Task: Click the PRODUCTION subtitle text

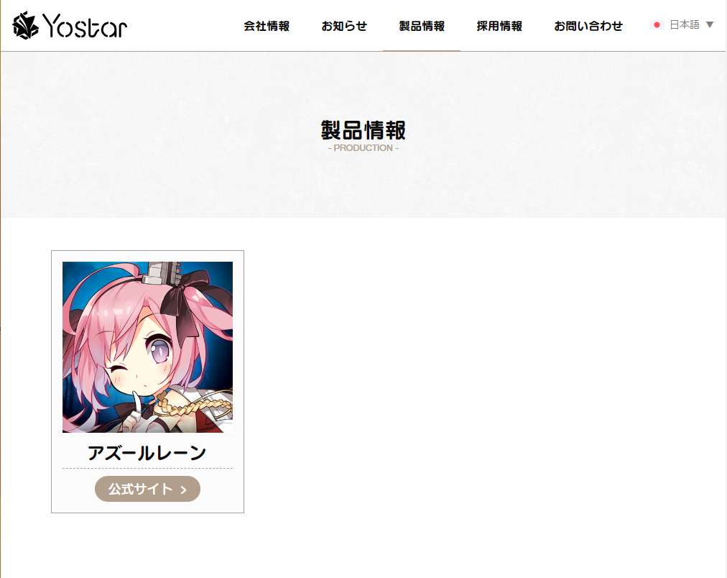Action: (x=363, y=148)
